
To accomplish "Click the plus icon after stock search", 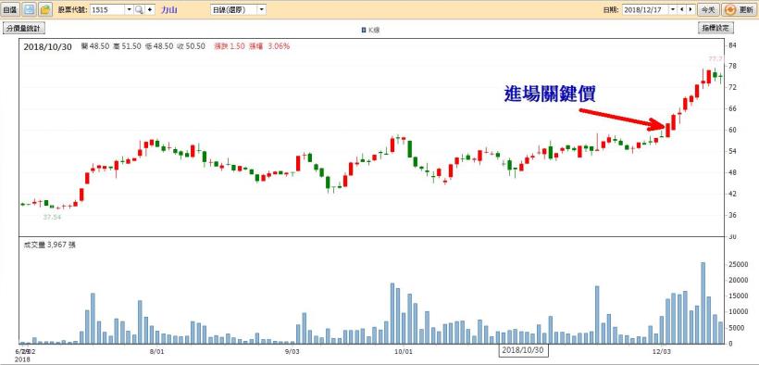I will [x=150, y=9].
